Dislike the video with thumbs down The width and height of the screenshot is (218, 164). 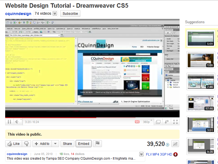26,143
